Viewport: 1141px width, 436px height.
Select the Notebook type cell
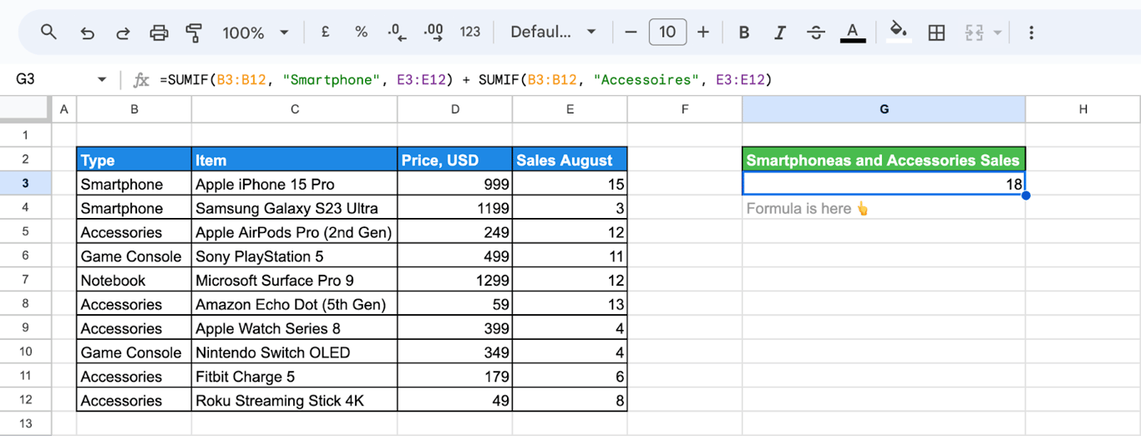coord(134,281)
